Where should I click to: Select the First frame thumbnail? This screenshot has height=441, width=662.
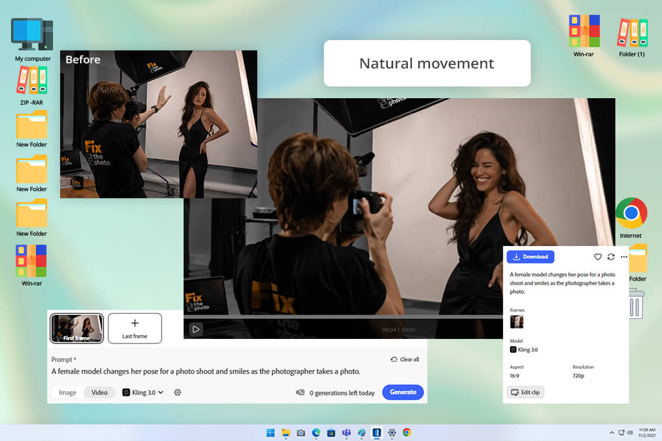click(x=76, y=328)
